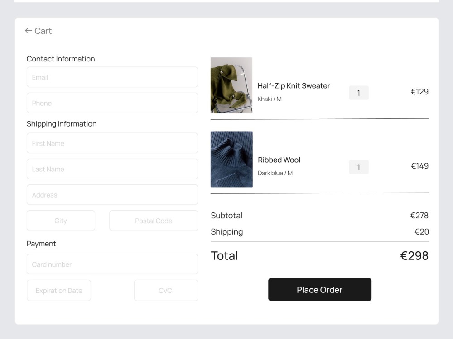Image resolution: width=453 pixels, height=339 pixels.
Task: Click the €149 item price
Action: [419, 166]
